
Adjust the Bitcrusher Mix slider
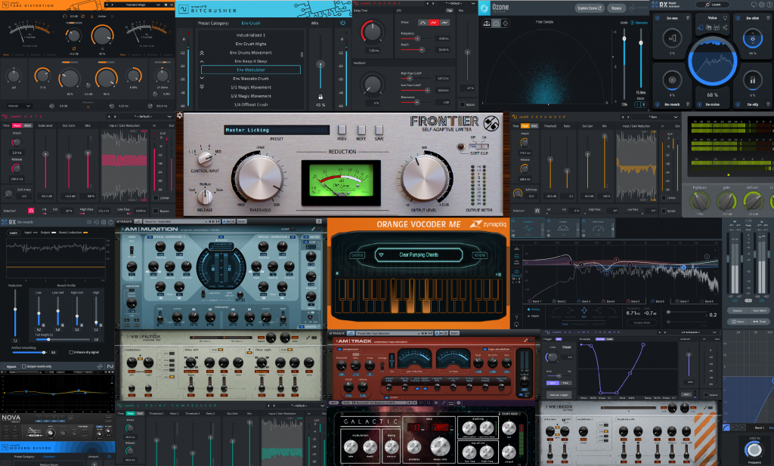click(320, 64)
